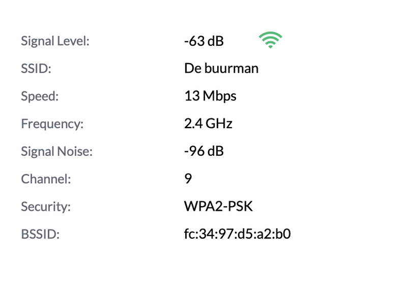Click the WPA2-PSK security value
The height and width of the screenshot is (285, 407).
[218, 206]
